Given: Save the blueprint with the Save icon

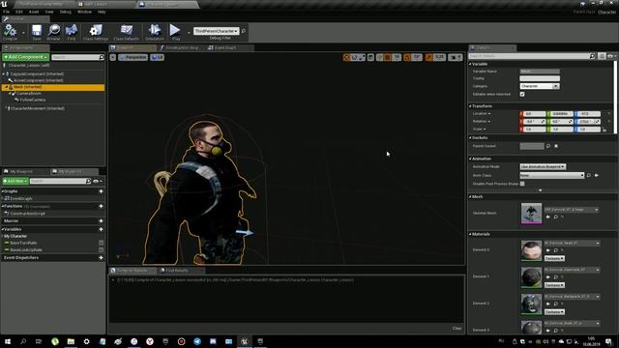Looking at the screenshot, I should coord(37,32).
